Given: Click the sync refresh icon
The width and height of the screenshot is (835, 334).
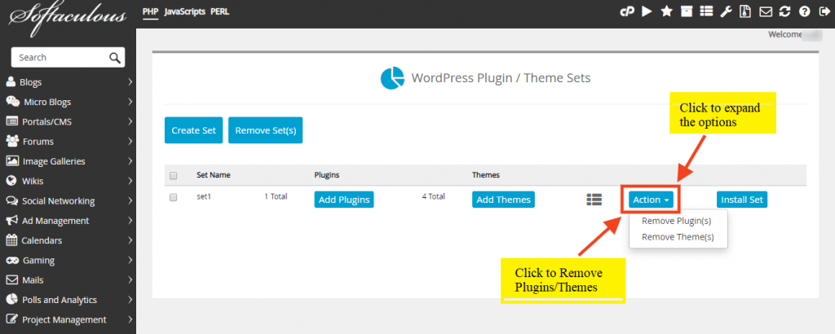Looking at the screenshot, I should pos(784,11).
